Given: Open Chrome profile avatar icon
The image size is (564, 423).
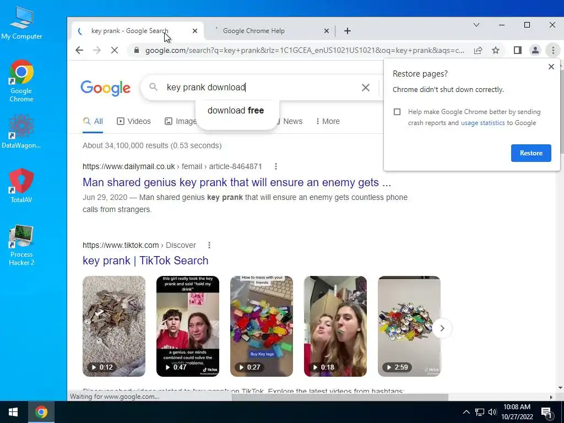Looking at the screenshot, I should coord(535,50).
